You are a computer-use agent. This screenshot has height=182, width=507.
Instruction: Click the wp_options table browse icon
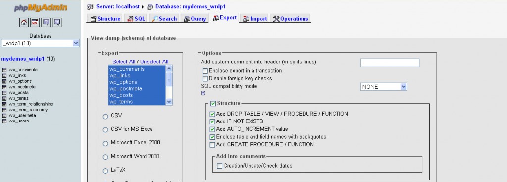pos(4,81)
